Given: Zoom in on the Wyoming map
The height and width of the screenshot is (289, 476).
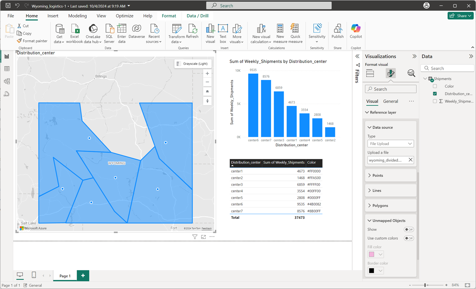Looking at the screenshot, I should click(207, 73).
